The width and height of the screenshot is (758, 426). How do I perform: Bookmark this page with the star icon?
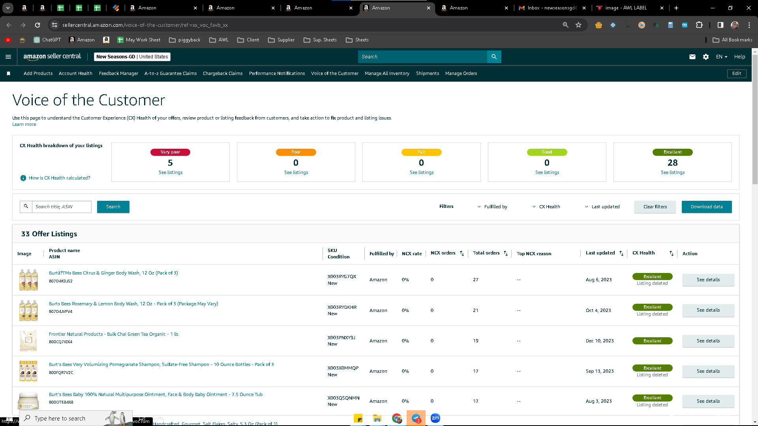click(x=579, y=25)
